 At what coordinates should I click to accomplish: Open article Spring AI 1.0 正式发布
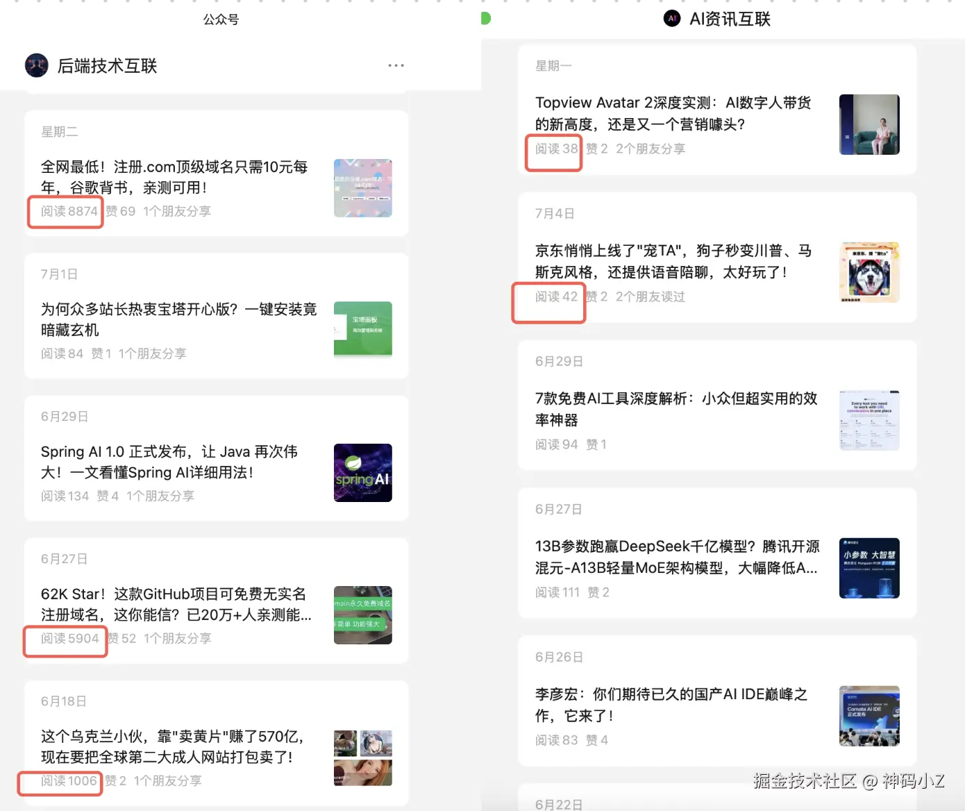(x=169, y=462)
